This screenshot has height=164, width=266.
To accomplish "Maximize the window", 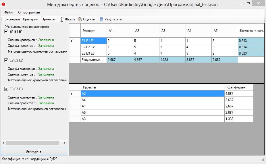I will coord(248,3).
